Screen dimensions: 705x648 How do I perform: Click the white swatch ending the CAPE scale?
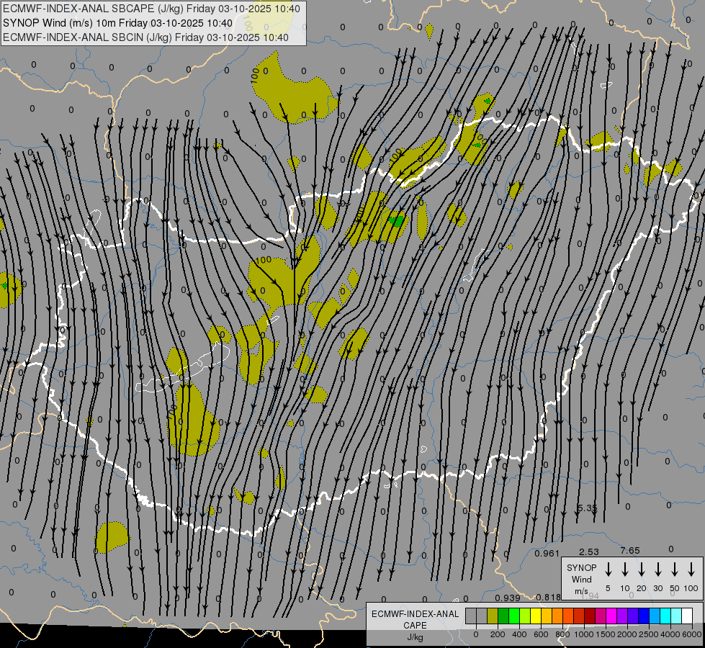click(x=687, y=616)
